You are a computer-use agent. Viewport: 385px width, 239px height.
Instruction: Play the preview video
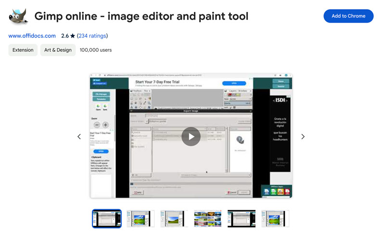[x=191, y=136]
